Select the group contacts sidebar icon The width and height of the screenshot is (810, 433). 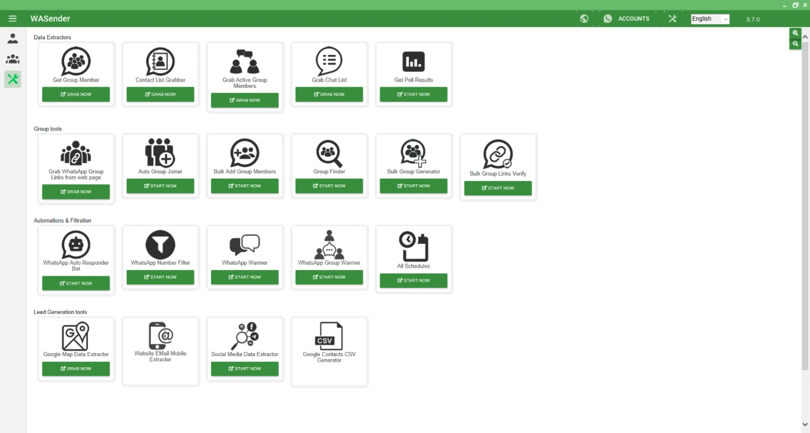[13, 59]
